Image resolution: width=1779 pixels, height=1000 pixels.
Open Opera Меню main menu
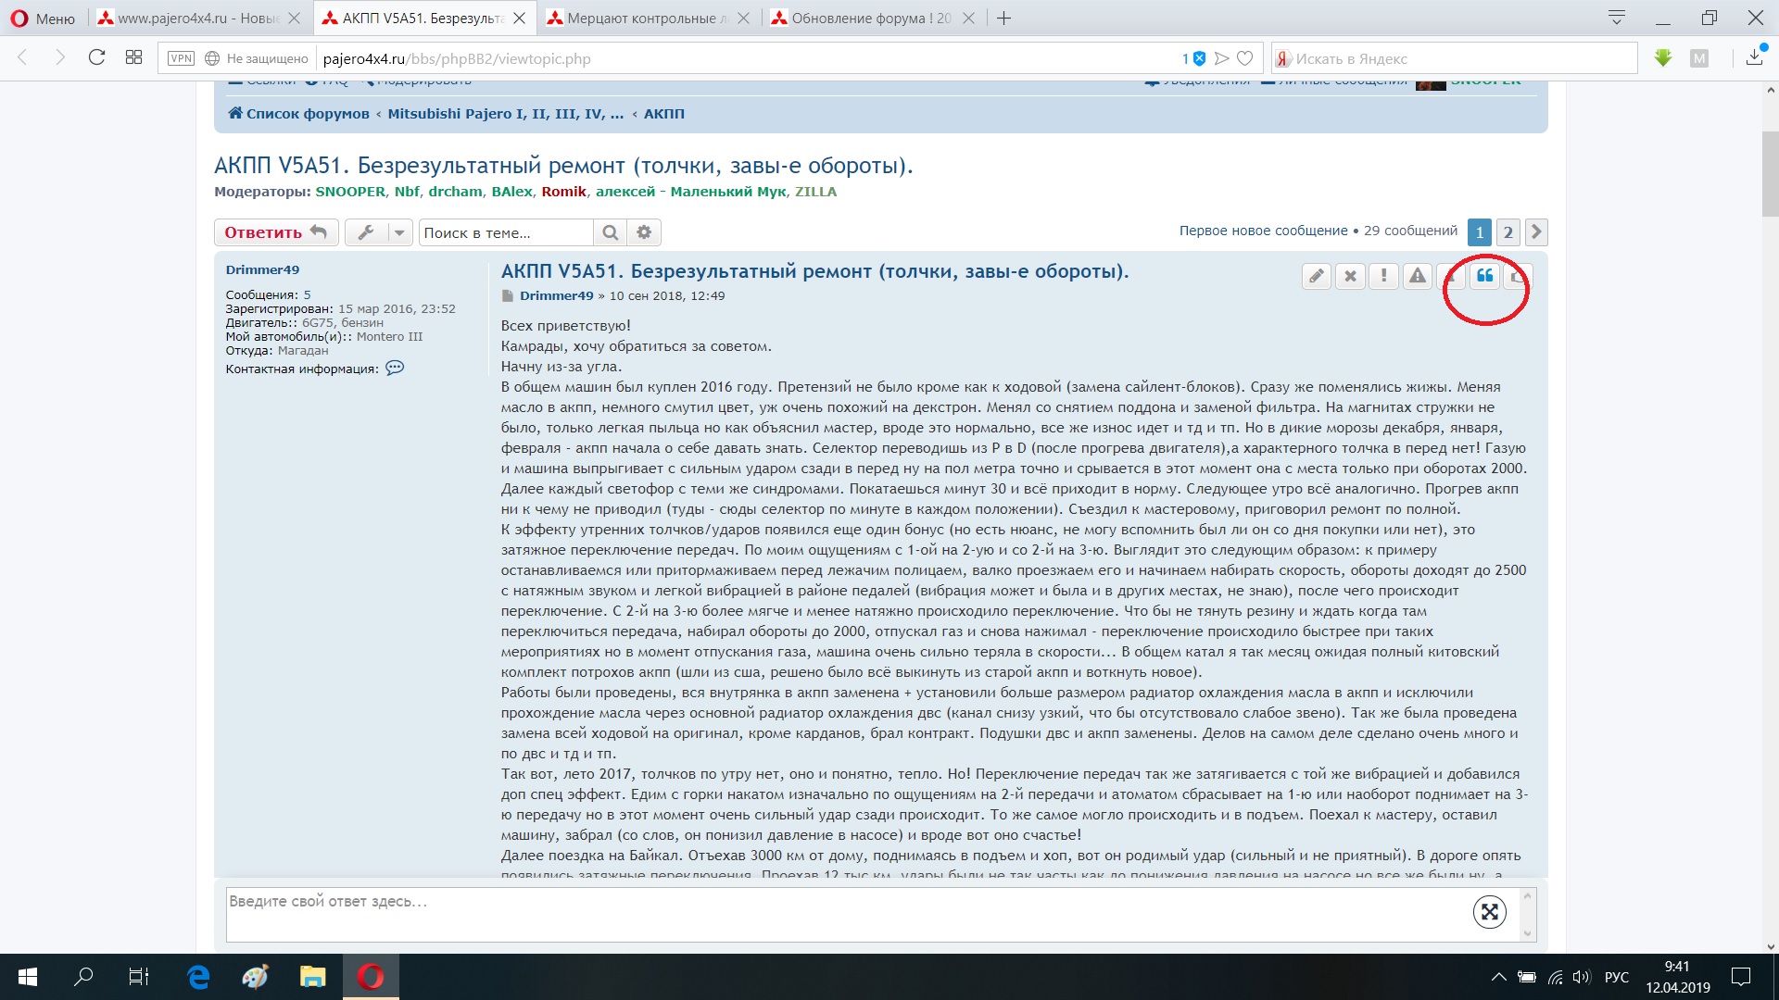pos(43,19)
